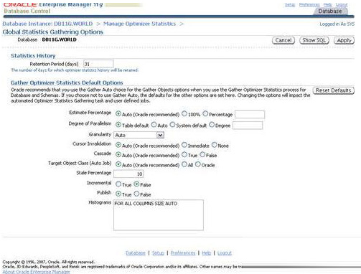Click the Degree value input field

click(248, 126)
